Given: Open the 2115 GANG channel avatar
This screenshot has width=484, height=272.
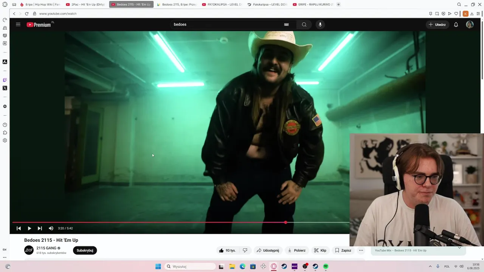Looking at the screenshot, I should [29, 250].
